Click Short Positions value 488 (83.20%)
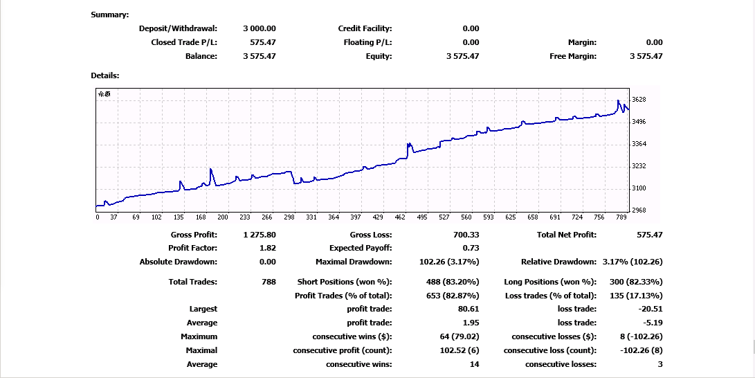The width and height of the screenshot is (755, 378). [x=453, y=282]
